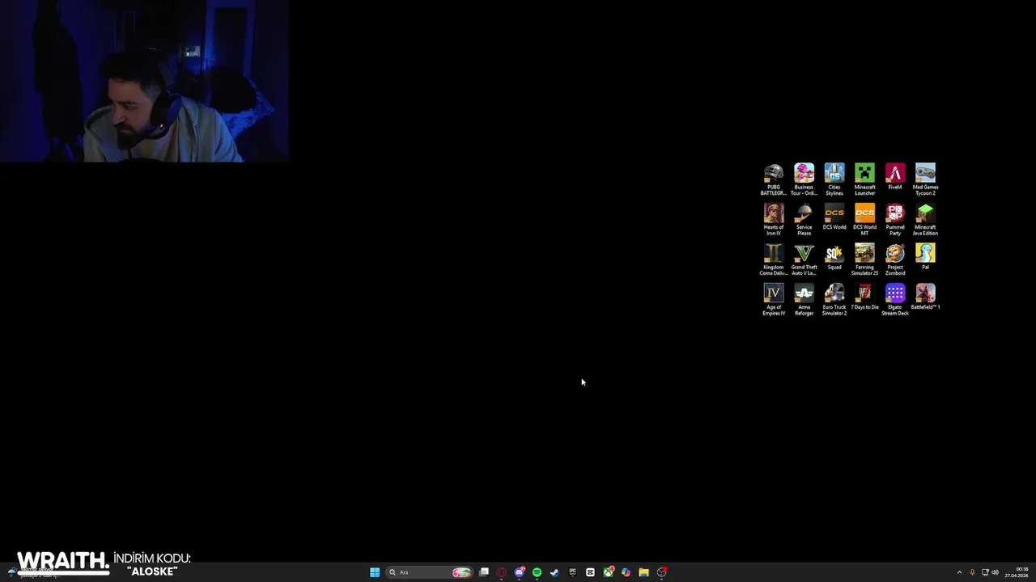Click the Elgato Stream Deck shortcut
Viewport: 1036px width, 582px height.
(895, 300)
